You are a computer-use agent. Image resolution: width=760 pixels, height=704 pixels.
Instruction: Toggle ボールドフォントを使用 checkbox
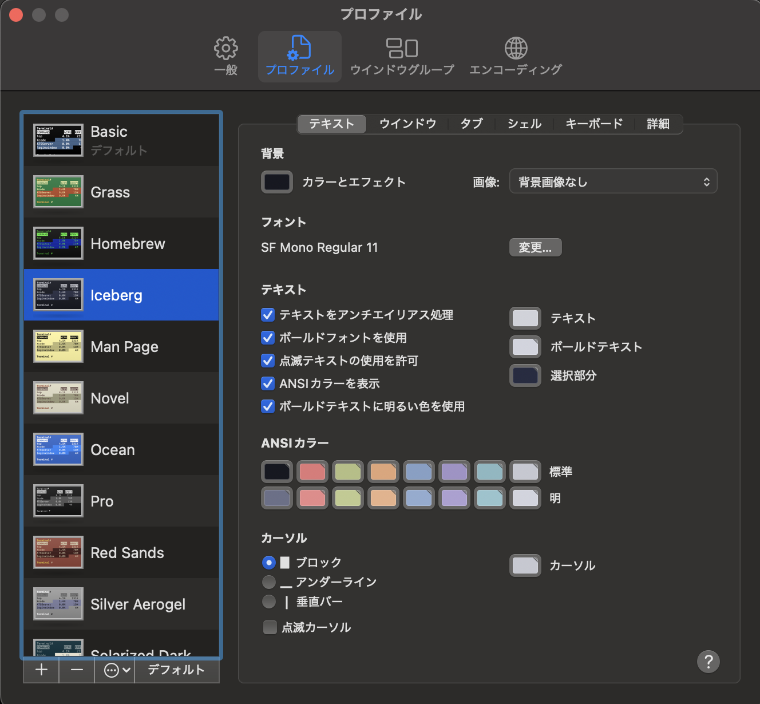coord(268,338)
